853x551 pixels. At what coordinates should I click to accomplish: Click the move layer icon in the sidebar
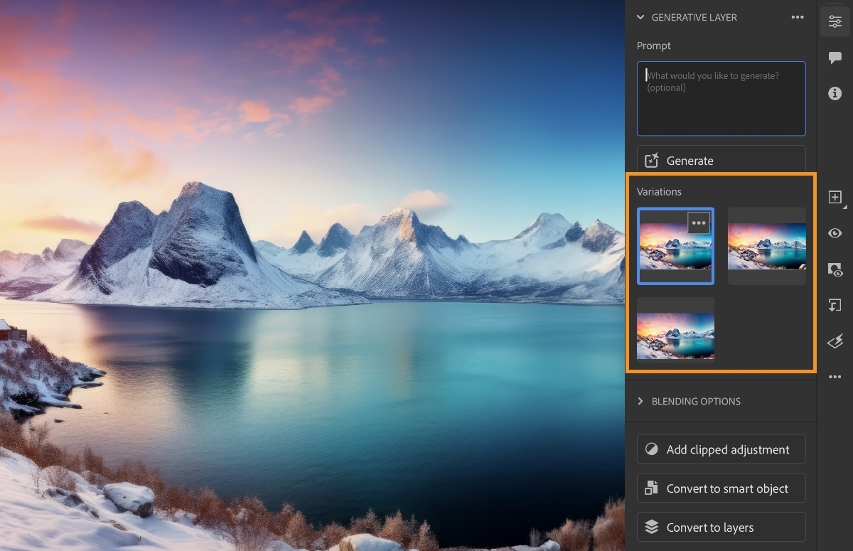(835, 305)
